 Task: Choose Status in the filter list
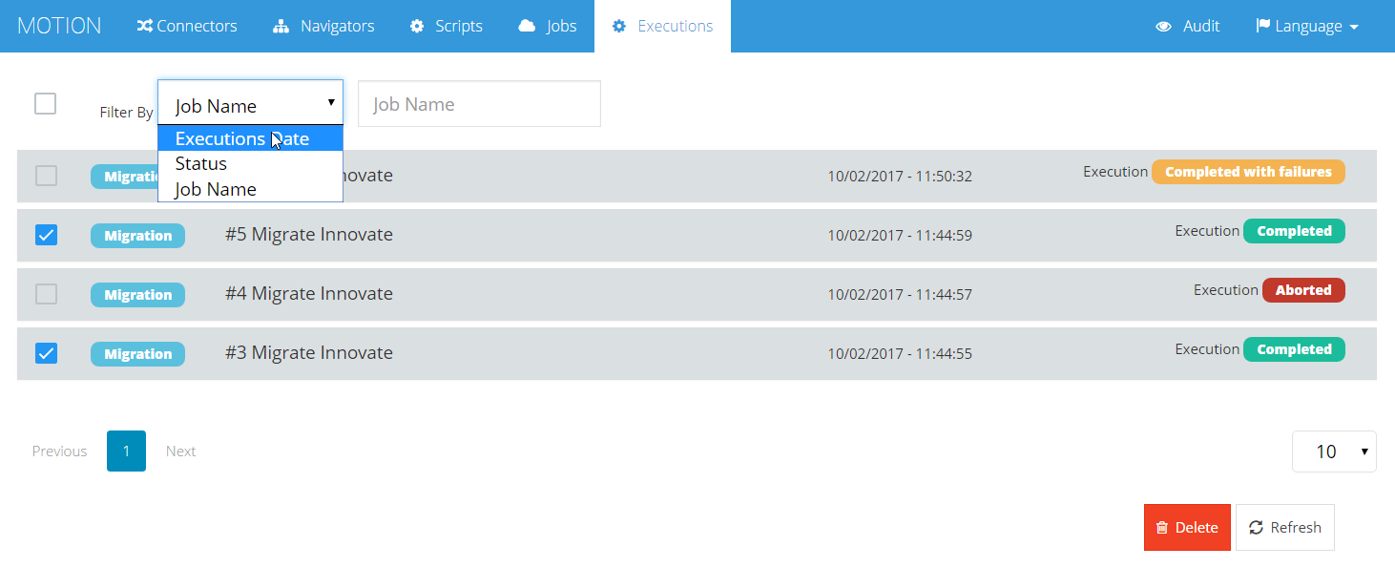(250, 163)
